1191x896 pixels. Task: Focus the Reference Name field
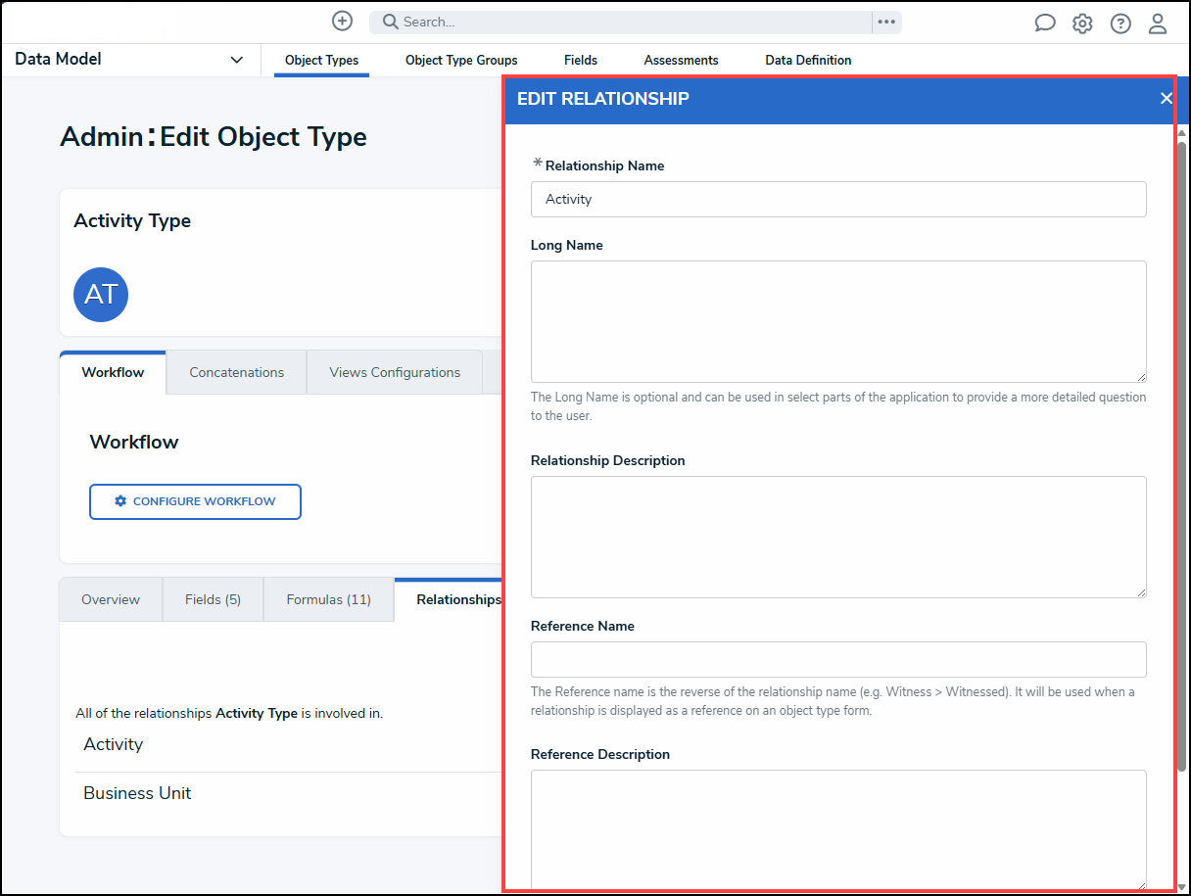point(838,659)
